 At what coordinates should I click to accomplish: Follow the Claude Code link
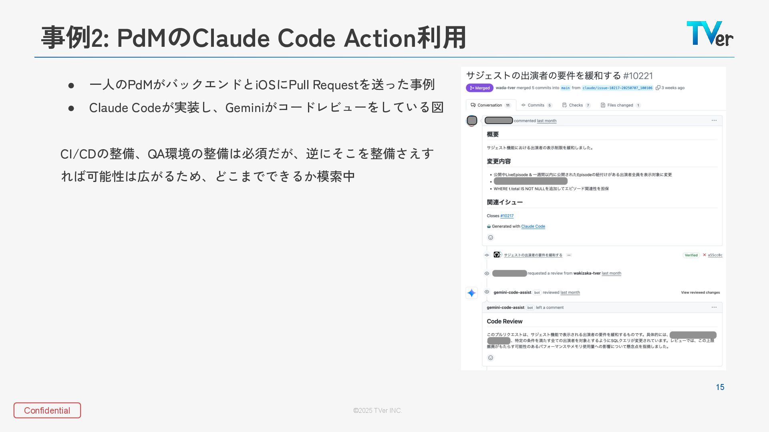533,226
